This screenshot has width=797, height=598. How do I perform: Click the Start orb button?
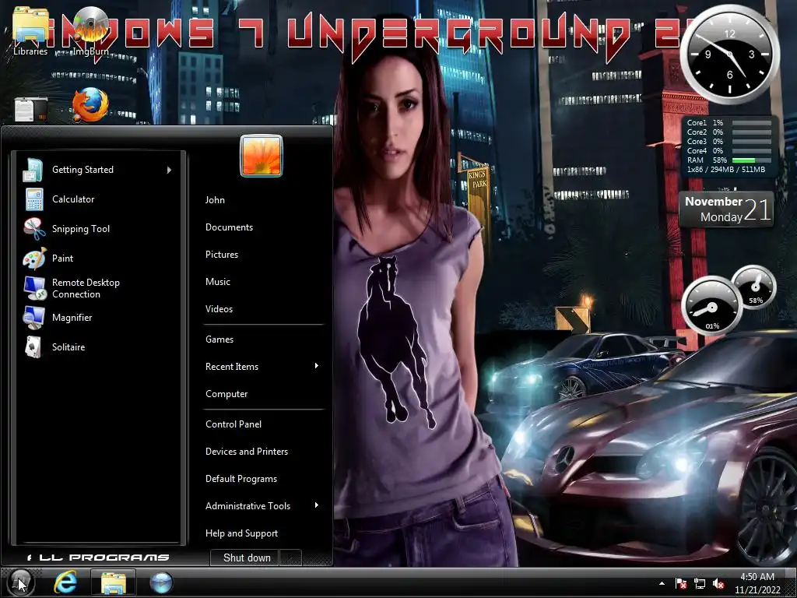(x=19, y=582)
